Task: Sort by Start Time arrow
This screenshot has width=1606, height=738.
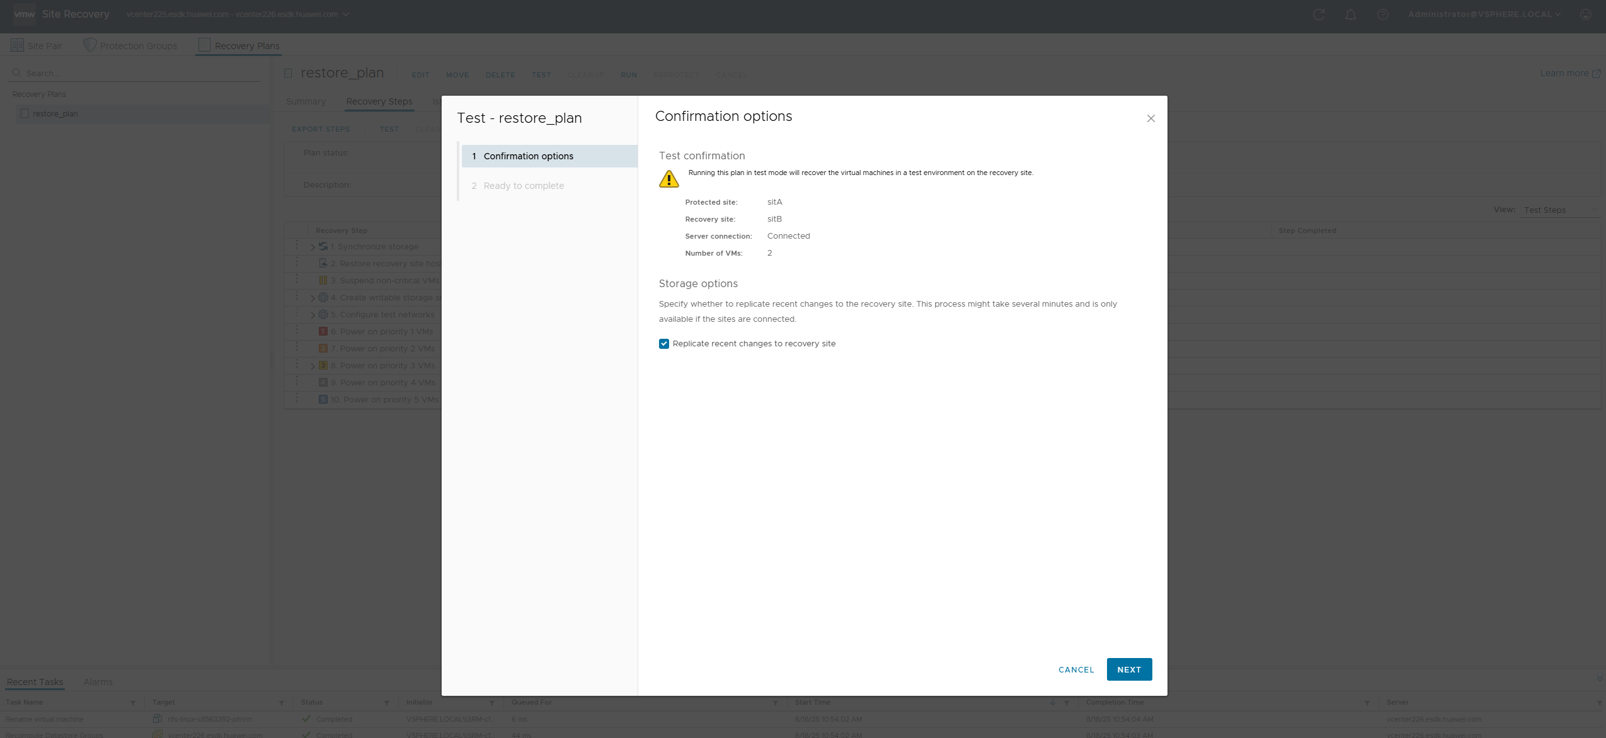Action: (1052, 702)
